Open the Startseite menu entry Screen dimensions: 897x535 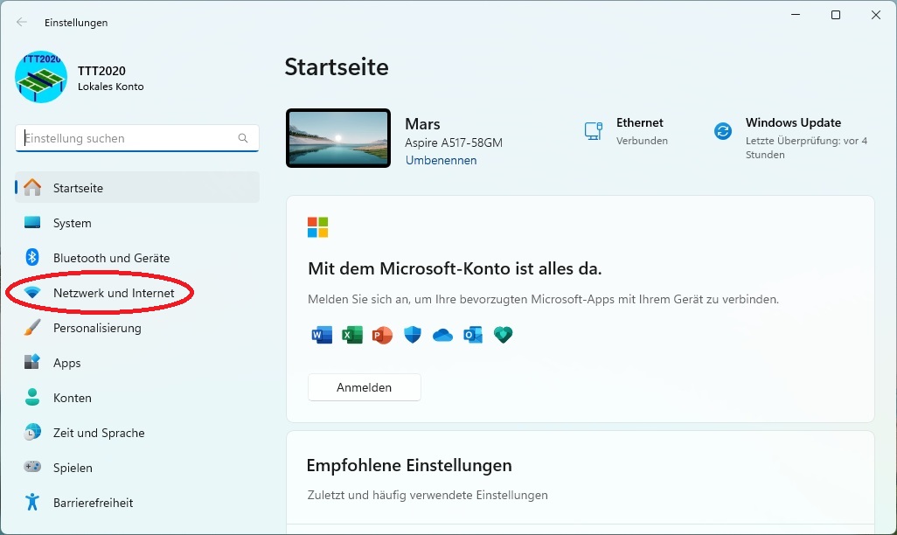(x=137, y=188)
